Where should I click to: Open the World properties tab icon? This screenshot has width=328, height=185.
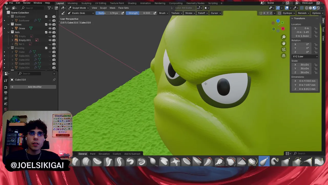pos(6,109)
